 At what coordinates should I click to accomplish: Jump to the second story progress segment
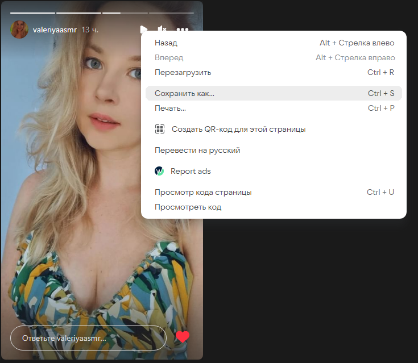click(x=78, y=13)
